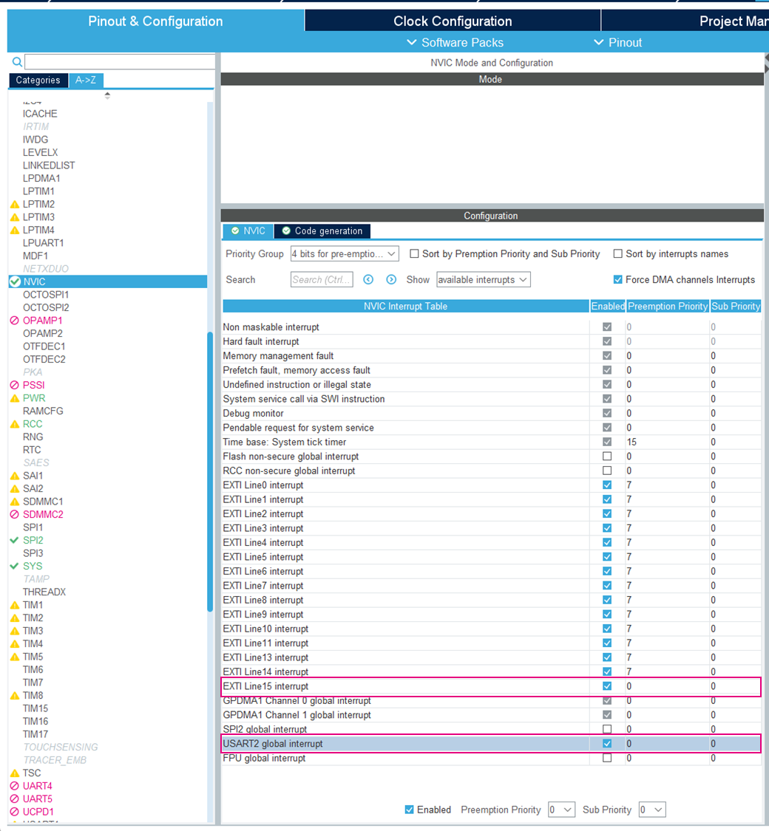
Task: Open the Code generation tab
Action: tap(322, 231)
